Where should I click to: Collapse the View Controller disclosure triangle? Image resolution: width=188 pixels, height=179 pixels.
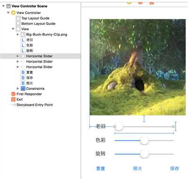(8, 13)
